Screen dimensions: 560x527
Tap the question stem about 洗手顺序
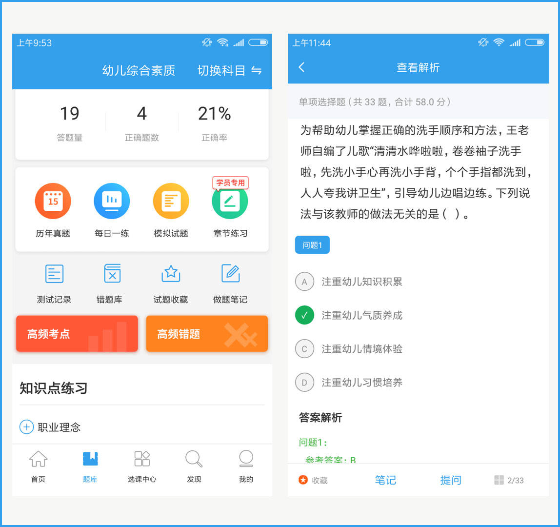[416, 172]
